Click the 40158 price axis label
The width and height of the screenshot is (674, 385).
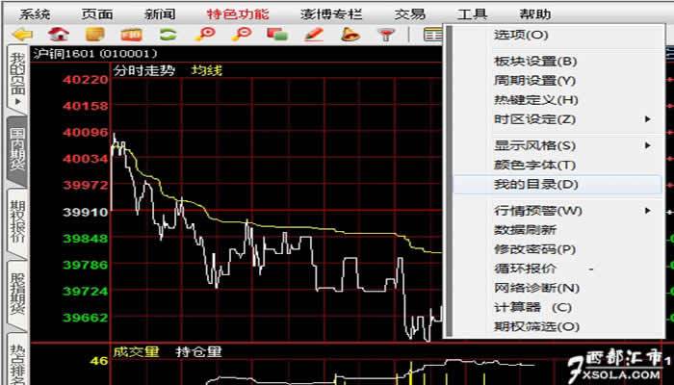pos(86,106)
